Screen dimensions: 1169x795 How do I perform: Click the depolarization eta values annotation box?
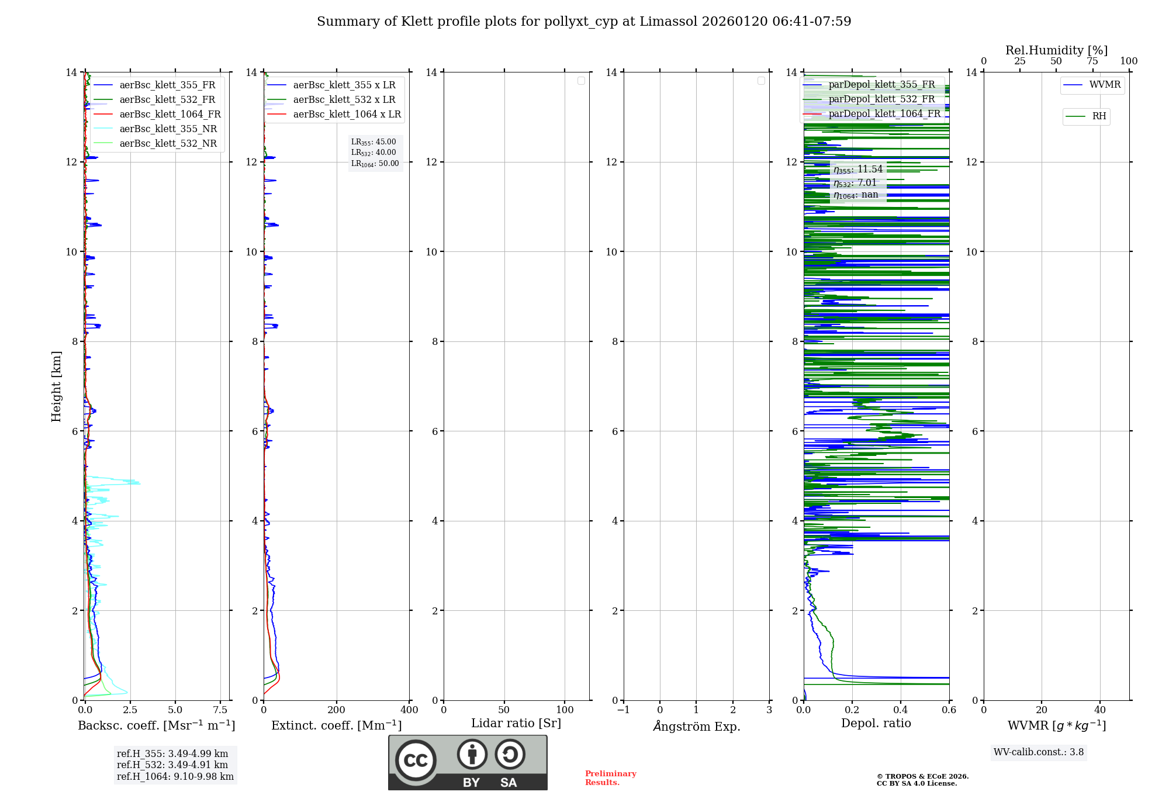[857, 182]
